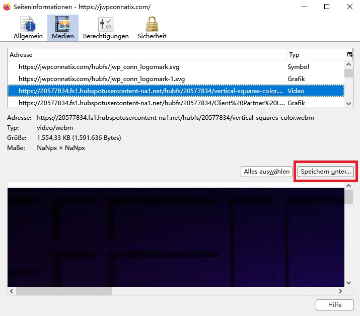Switch to the Medien tab

click(62, 28)
